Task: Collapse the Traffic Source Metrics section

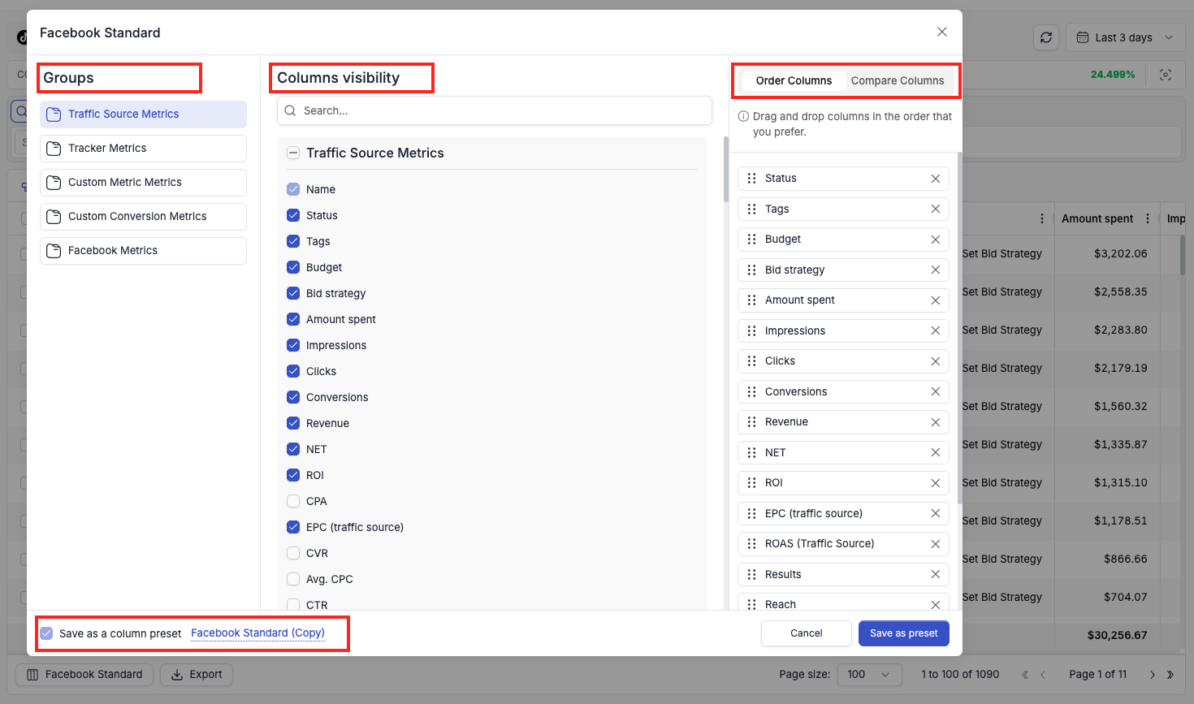Action: [293, 153]
